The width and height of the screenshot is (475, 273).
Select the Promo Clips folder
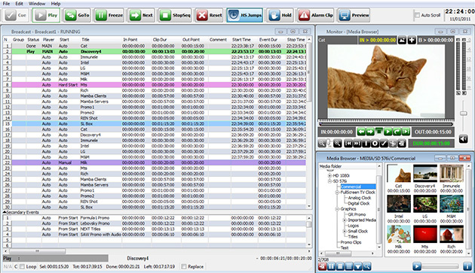point(351,242)
